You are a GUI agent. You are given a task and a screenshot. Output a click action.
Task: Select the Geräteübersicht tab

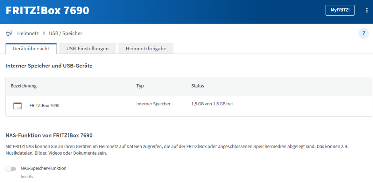tap(31, 48)
